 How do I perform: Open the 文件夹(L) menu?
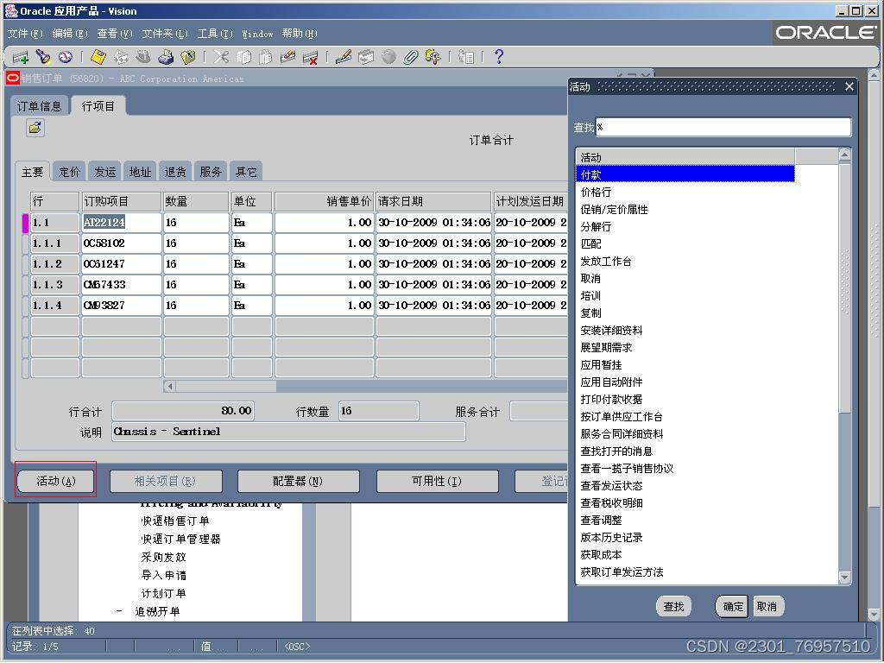pyautogui.click(x=165, y=34)
